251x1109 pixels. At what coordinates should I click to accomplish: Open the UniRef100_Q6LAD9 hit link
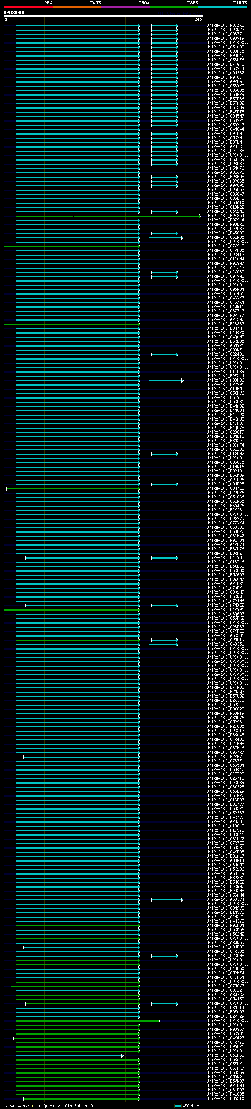pos(225,47)
